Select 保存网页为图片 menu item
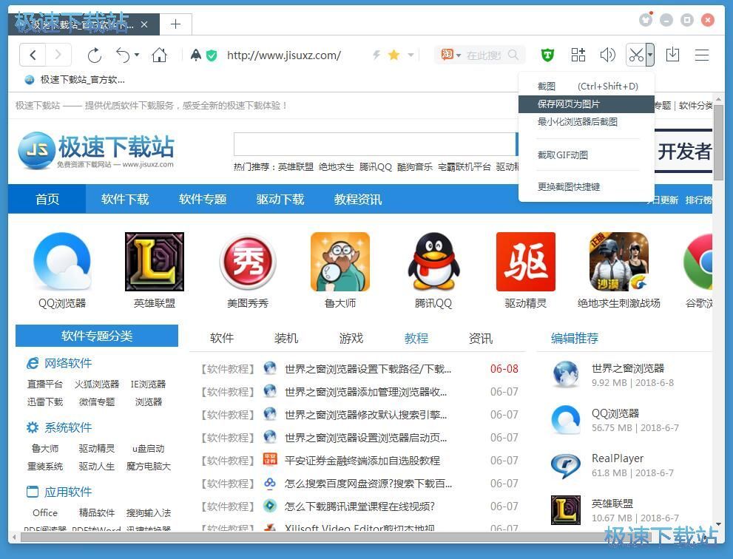Image resolution: width=733 pixels, height=559 pixels. point(568,104)
